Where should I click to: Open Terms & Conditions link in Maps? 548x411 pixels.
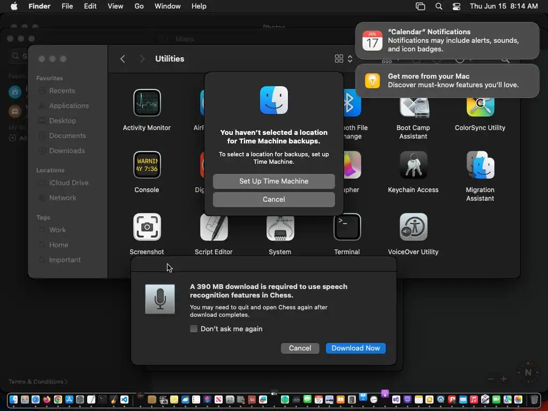point(38,382)
